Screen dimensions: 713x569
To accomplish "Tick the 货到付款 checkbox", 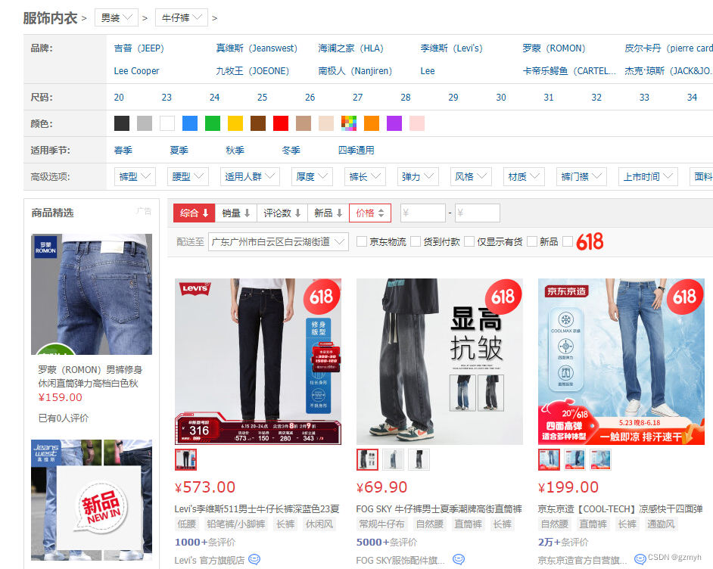I will click(x=415, y=241).
